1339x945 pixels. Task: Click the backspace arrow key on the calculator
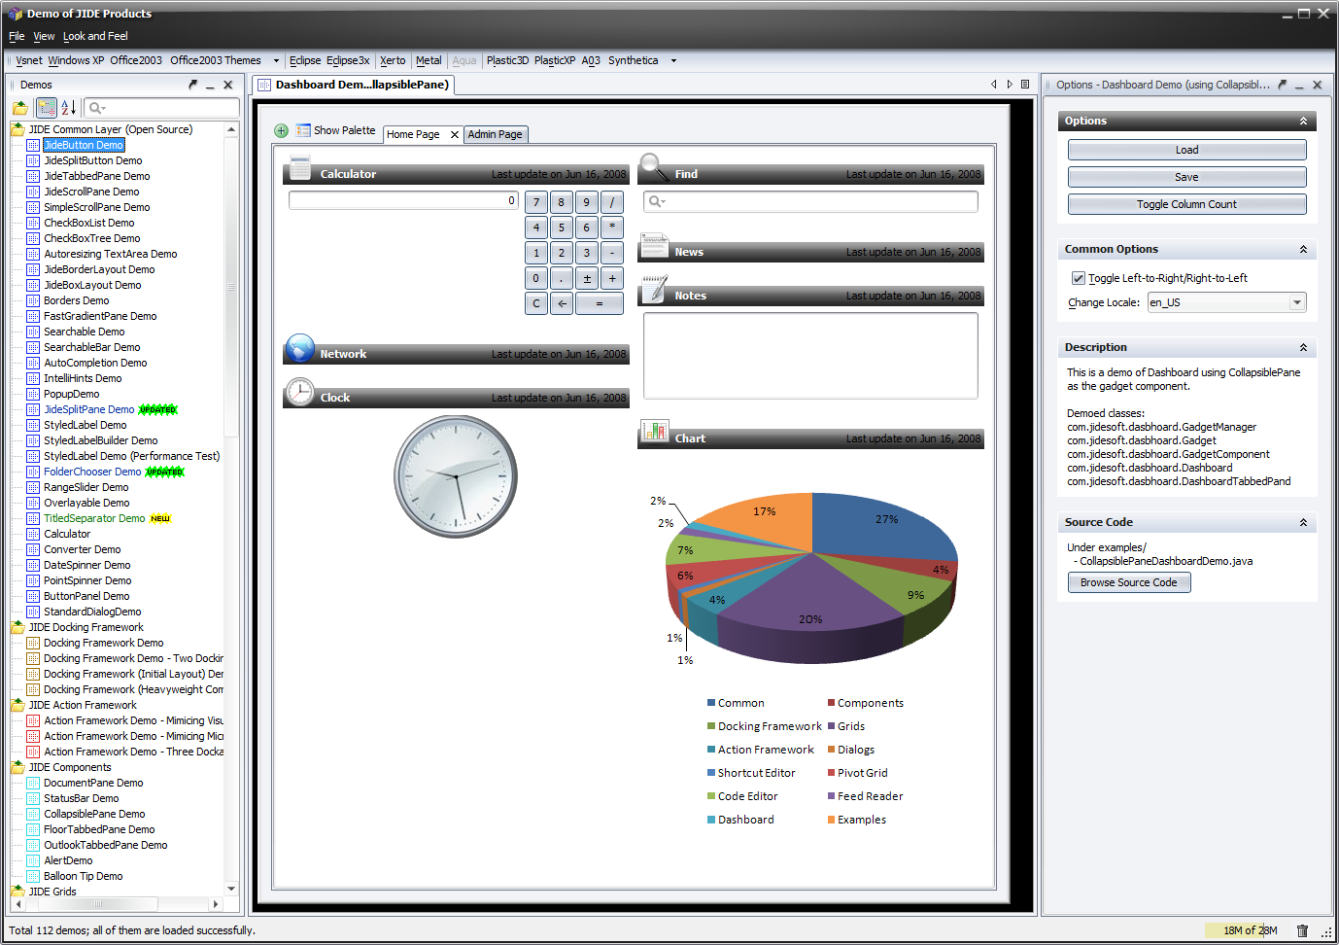tap(562, 303)
